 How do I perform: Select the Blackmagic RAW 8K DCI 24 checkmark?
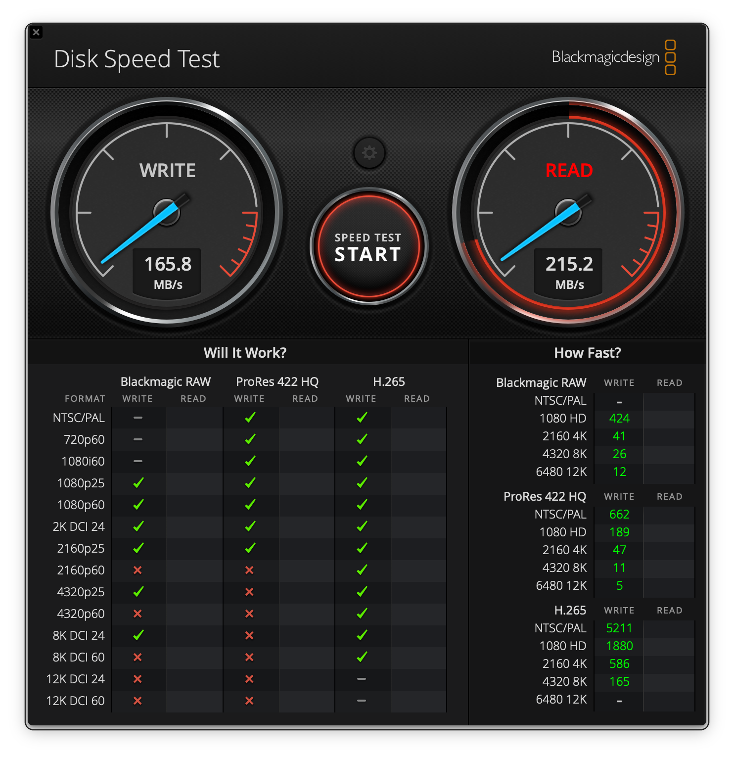(x=138, y=635)
